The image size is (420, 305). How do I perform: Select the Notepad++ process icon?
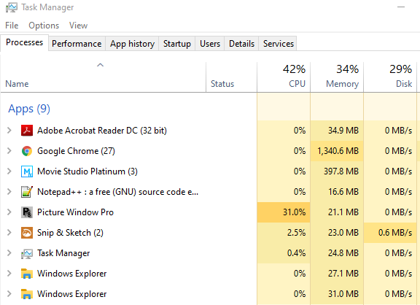pos(27,192)
